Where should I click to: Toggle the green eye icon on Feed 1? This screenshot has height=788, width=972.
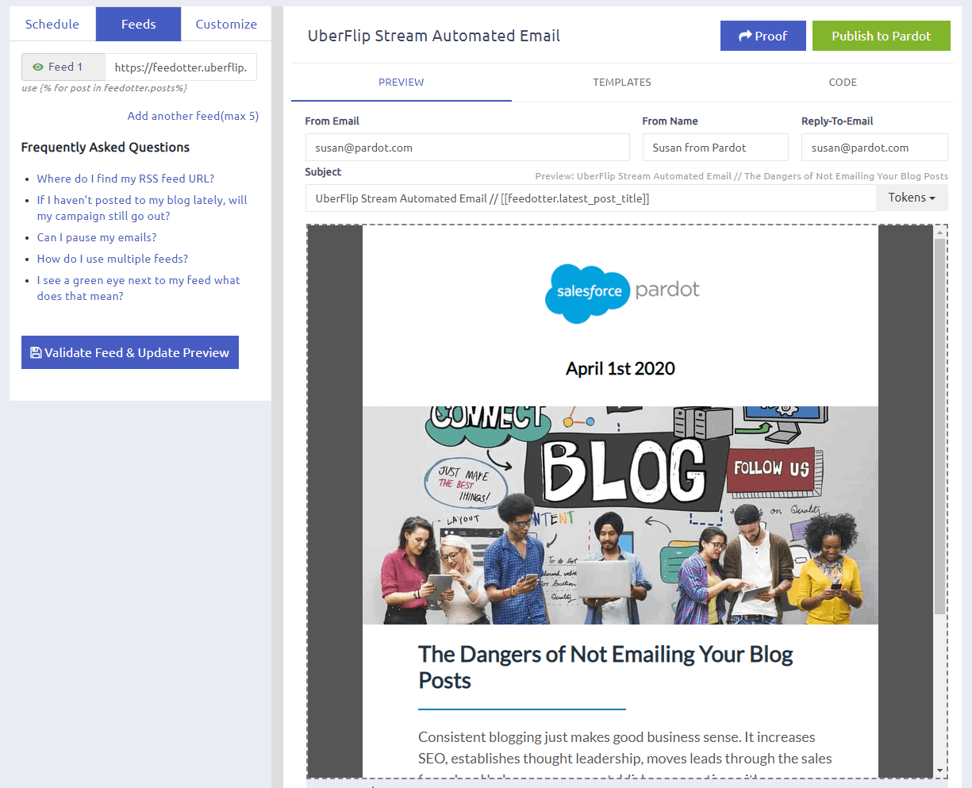pyautogui.click(x=37, y=67)
